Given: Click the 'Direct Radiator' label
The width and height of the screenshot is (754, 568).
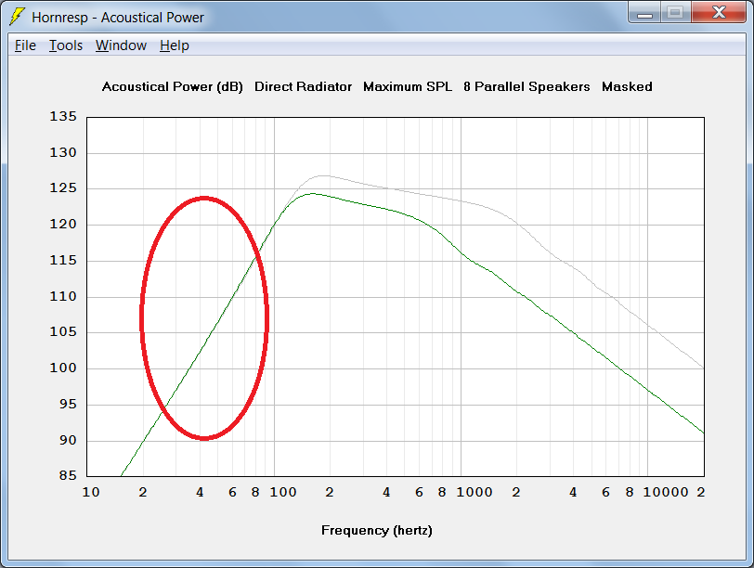Looking at the screenshot, I should coord(303,86).
